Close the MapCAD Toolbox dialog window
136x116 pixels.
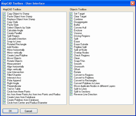click(133, 3)
